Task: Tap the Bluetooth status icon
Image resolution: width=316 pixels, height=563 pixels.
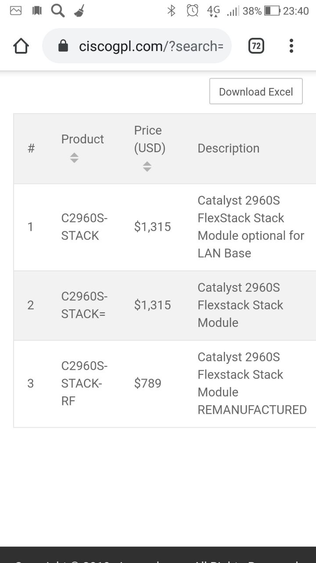Action: (172, 11)
